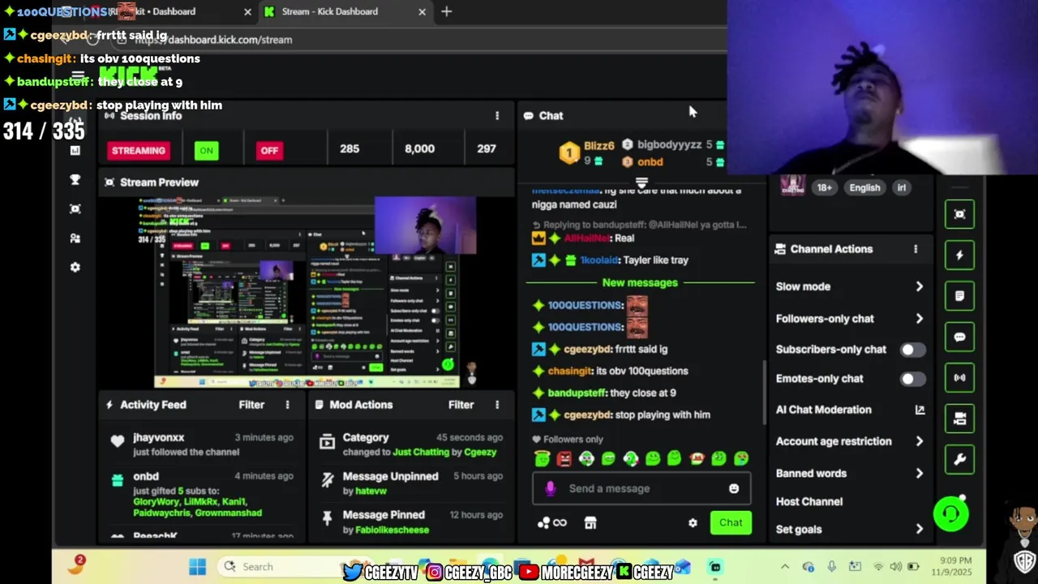
Task: Click the screens icon above the wrench
Action: [x=959, y=419]
